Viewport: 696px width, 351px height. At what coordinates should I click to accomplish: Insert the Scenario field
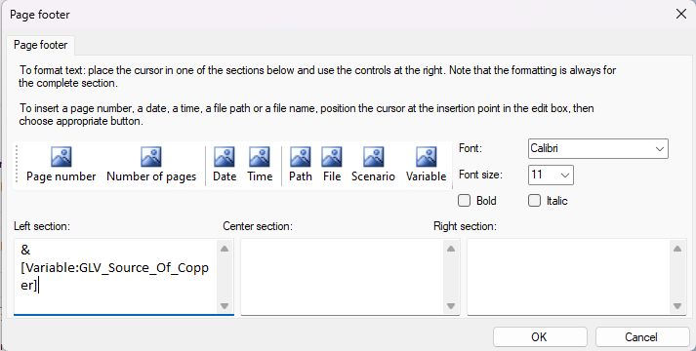click(373, 165)
